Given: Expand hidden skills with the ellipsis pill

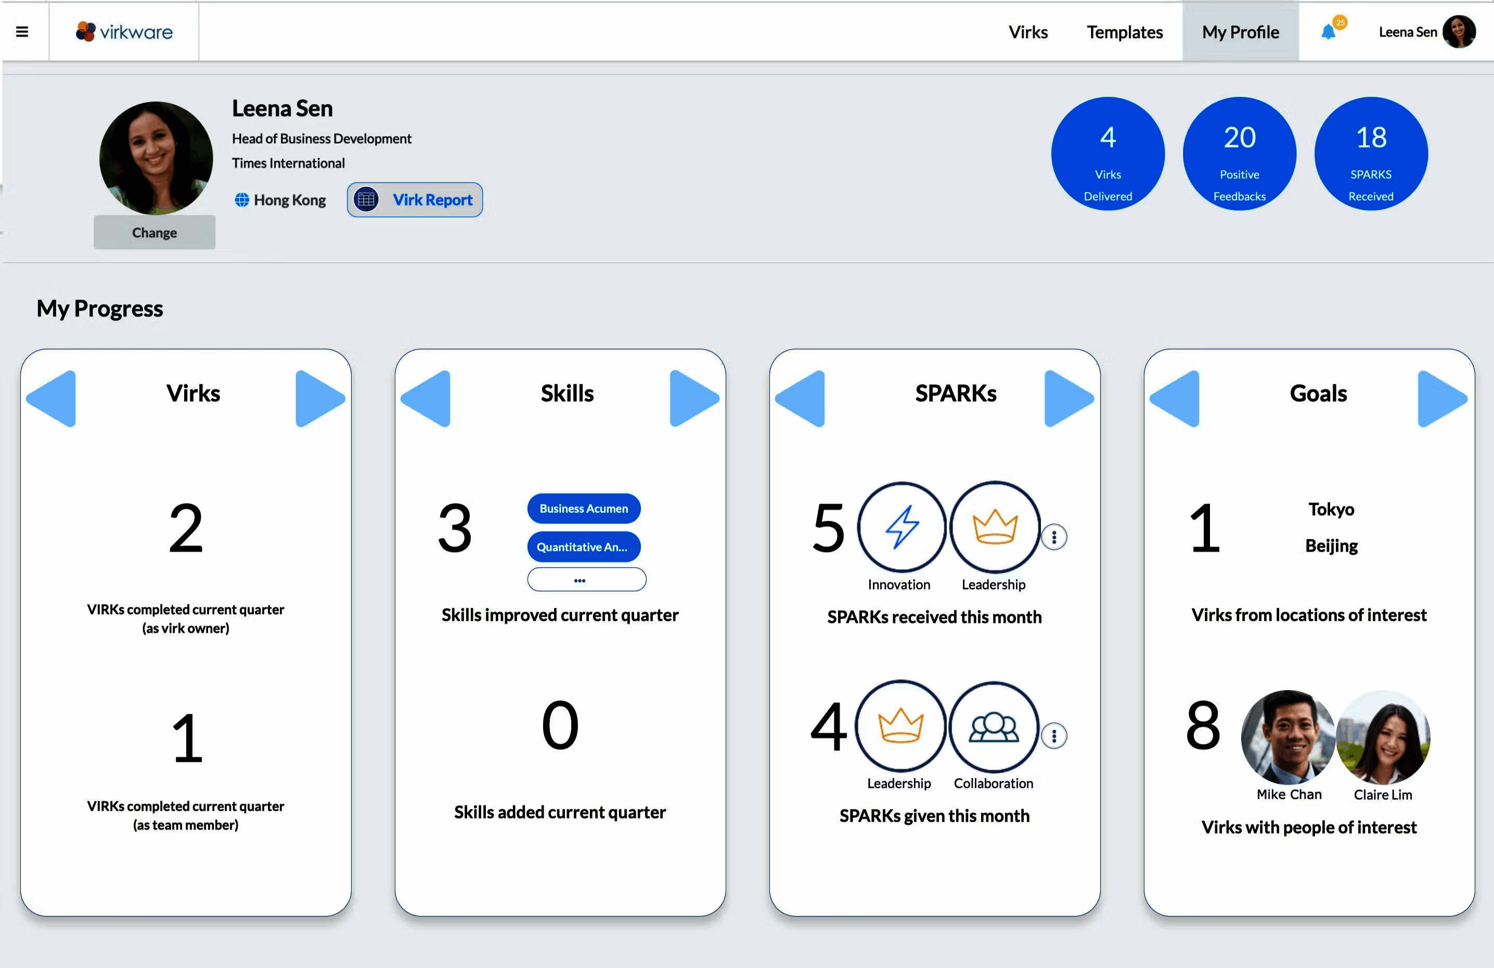Looking at the screenshot, I should coord(586,580).
